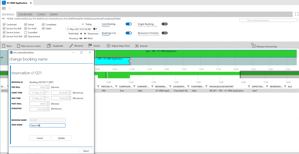Click the Update button
The image size is (299, 154).
[61, 138]
